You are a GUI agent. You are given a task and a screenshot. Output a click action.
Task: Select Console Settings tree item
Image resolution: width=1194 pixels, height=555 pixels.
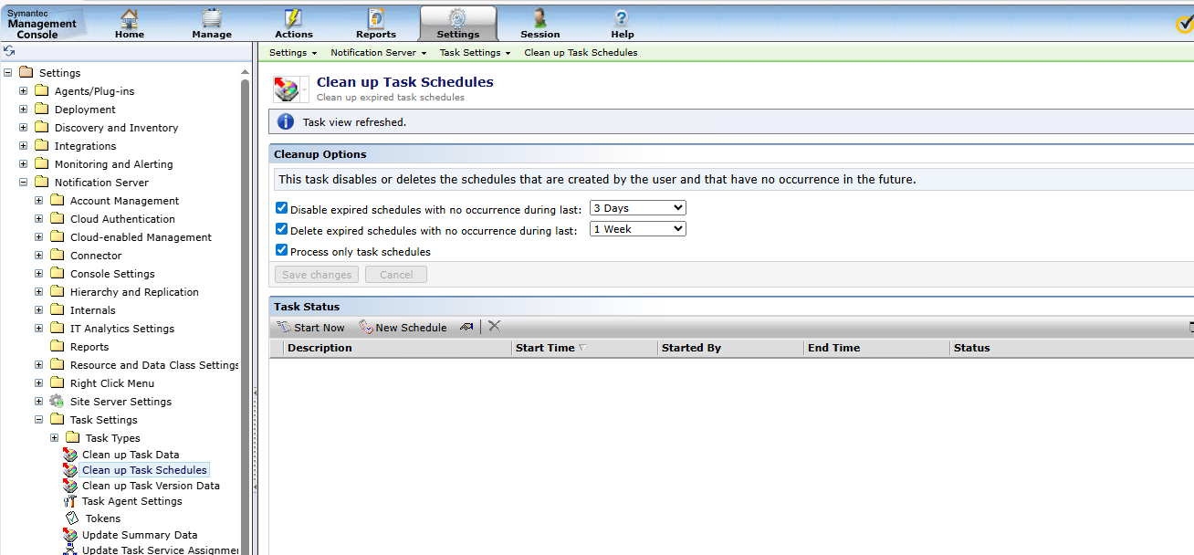(x=112, y=274)
